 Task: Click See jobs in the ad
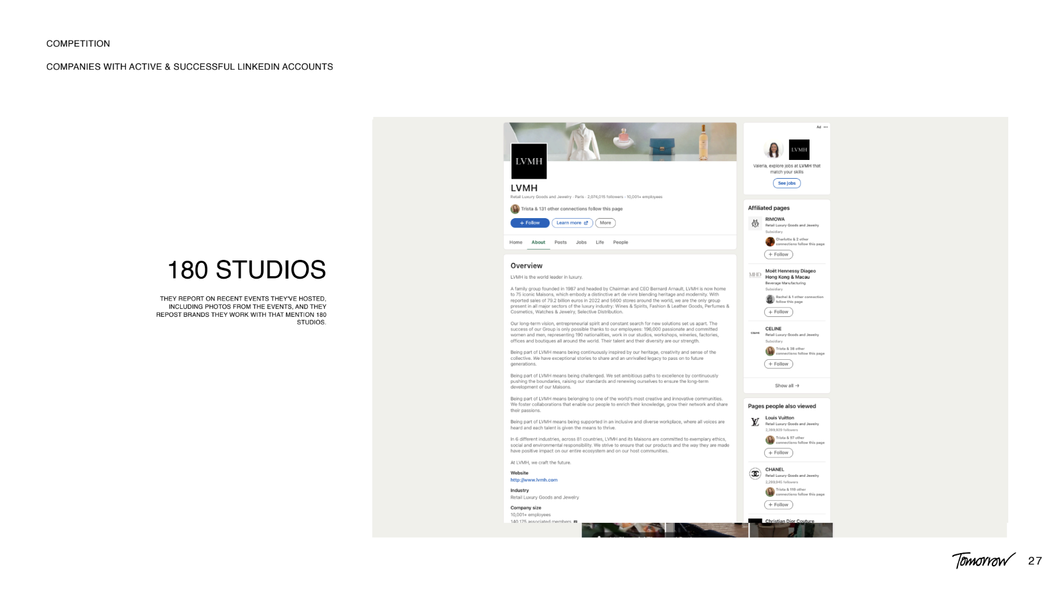pos(787,183)
